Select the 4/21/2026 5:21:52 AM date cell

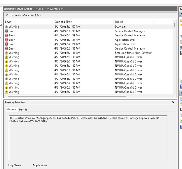pos(67,27)
